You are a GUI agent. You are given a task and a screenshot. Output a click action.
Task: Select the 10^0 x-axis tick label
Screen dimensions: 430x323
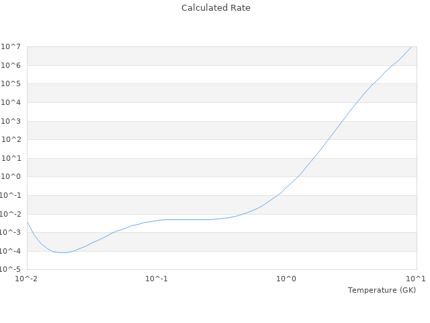(287, 279)
